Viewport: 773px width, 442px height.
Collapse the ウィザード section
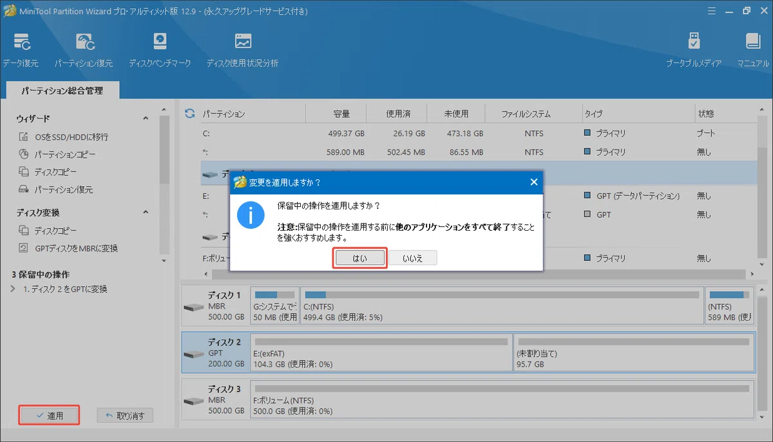[146, 119]
